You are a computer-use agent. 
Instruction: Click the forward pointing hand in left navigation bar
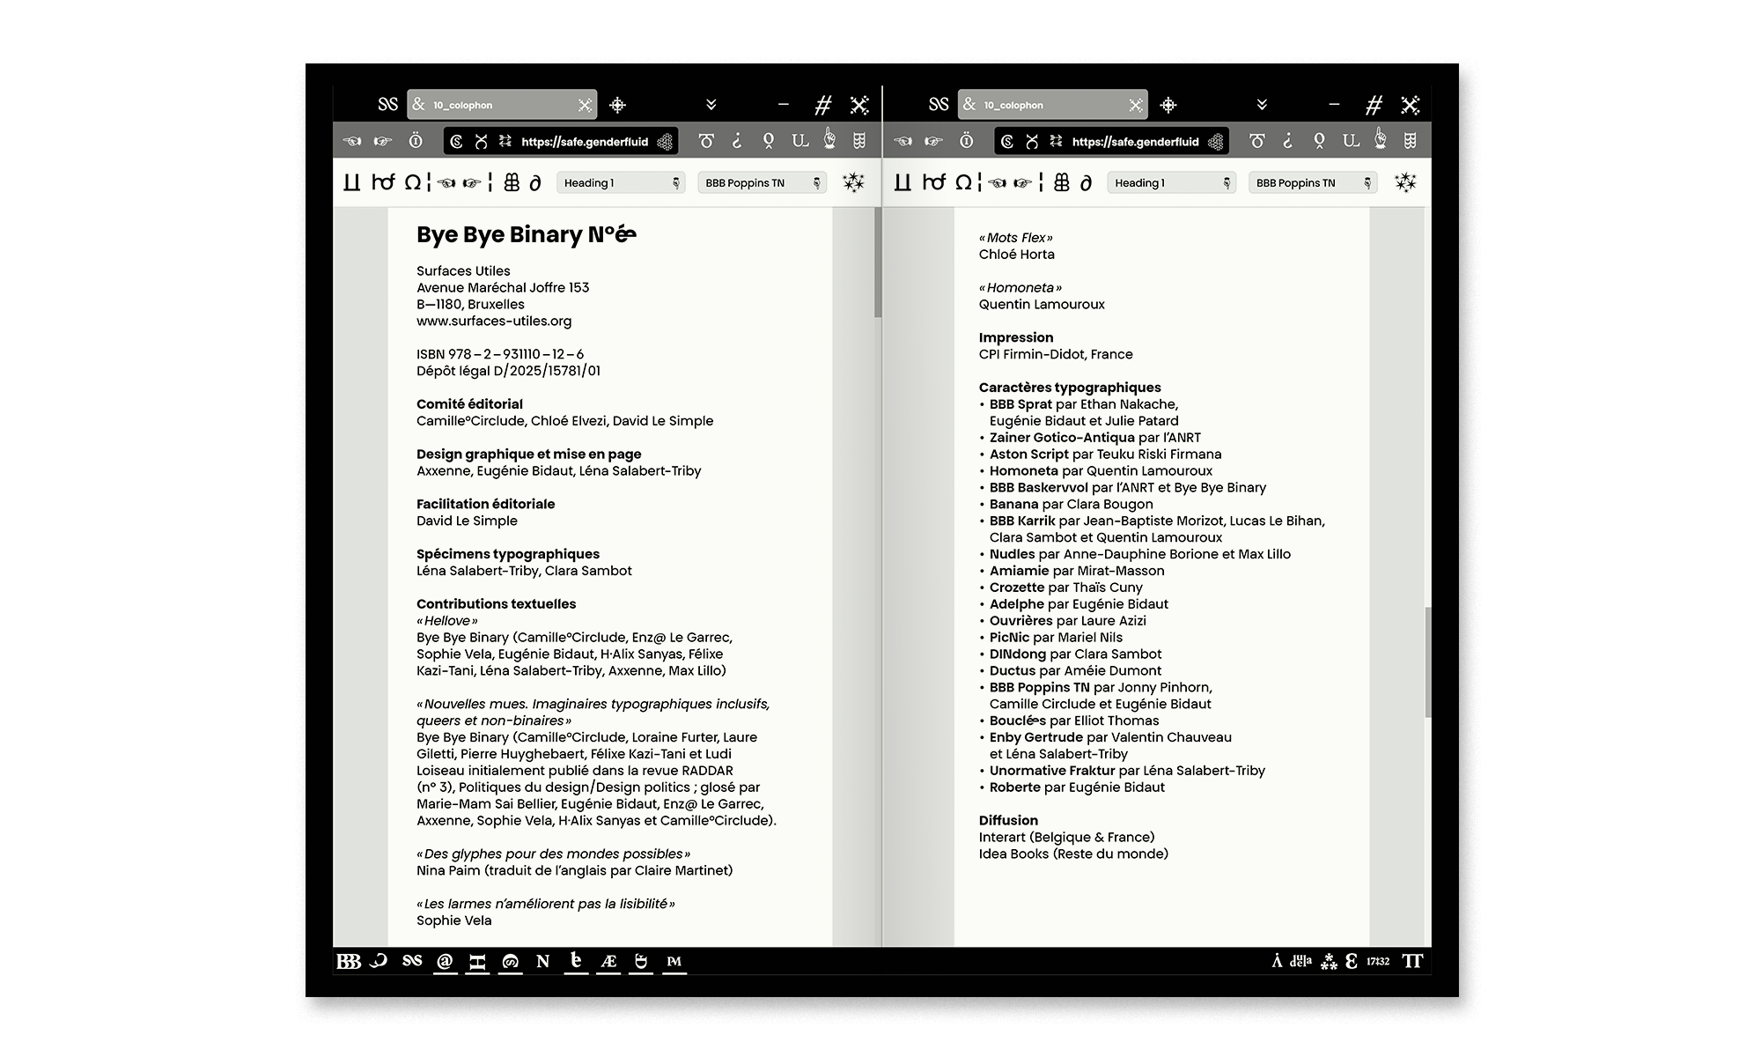[383, 141]
